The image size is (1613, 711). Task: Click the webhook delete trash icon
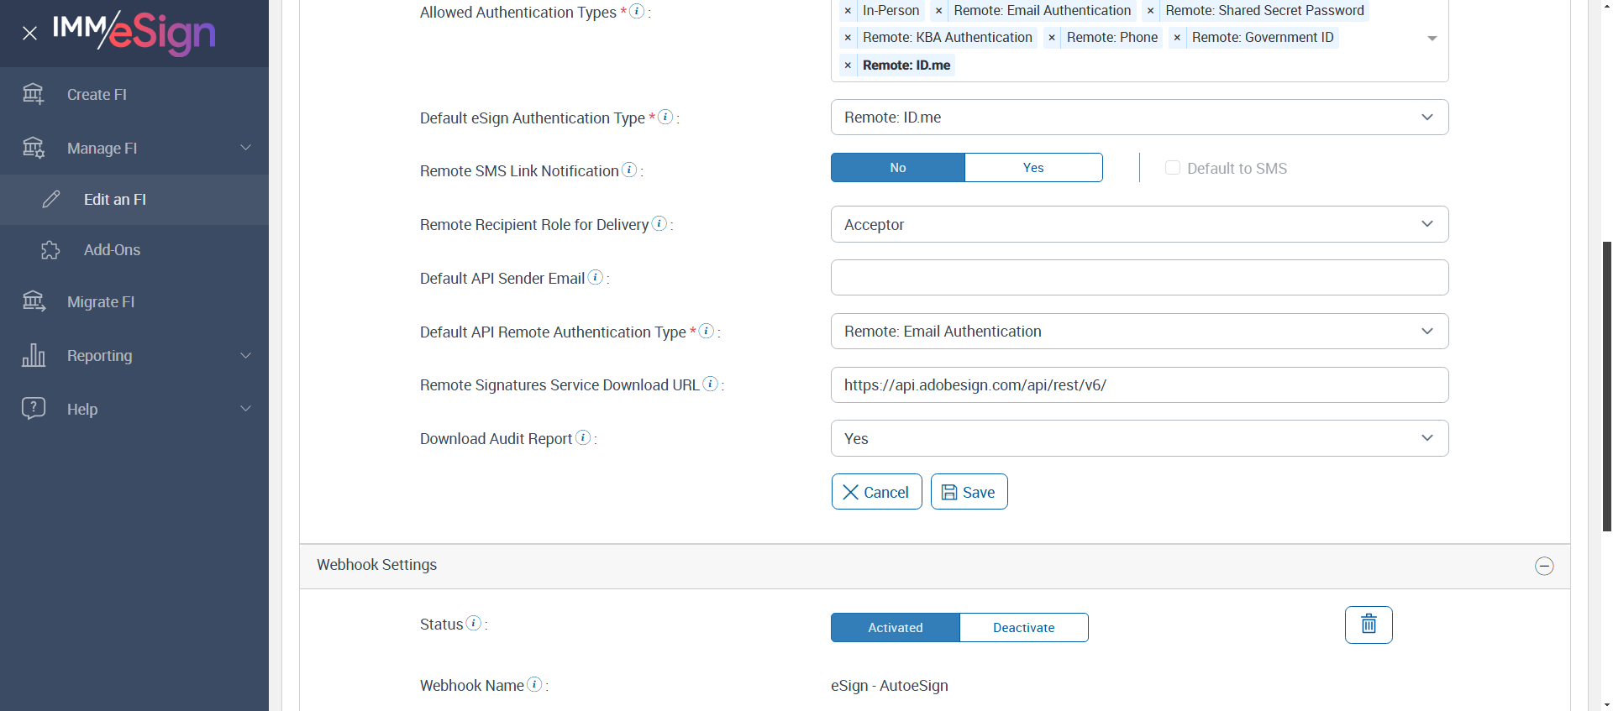coord(1369,625)
